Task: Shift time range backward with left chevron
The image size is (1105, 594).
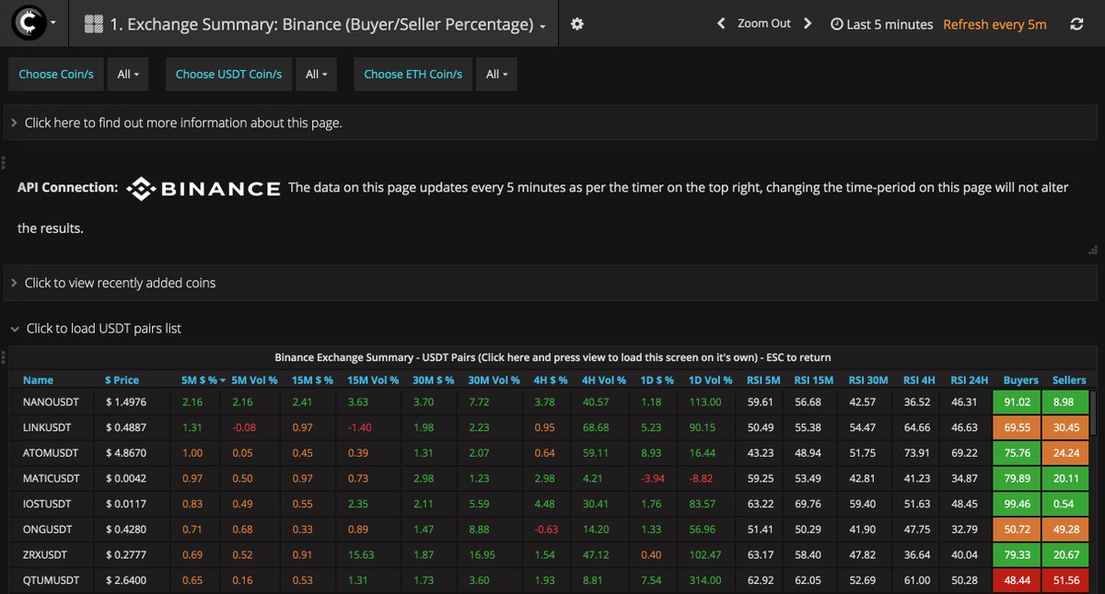Action: pos(721,24)
